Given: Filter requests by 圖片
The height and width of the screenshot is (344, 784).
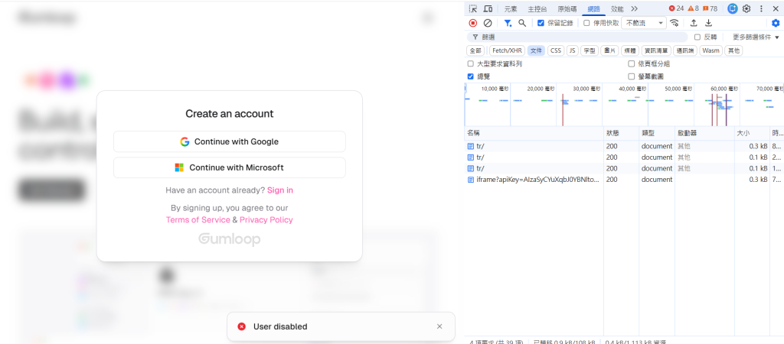Looking at the screenshot, I should [609, 50].
